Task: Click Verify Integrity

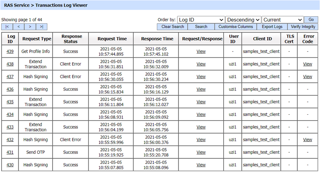Action: click(303, 27)
